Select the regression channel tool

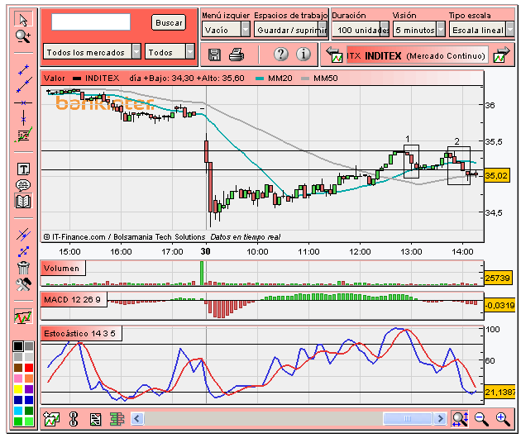(x=23, y=135)
